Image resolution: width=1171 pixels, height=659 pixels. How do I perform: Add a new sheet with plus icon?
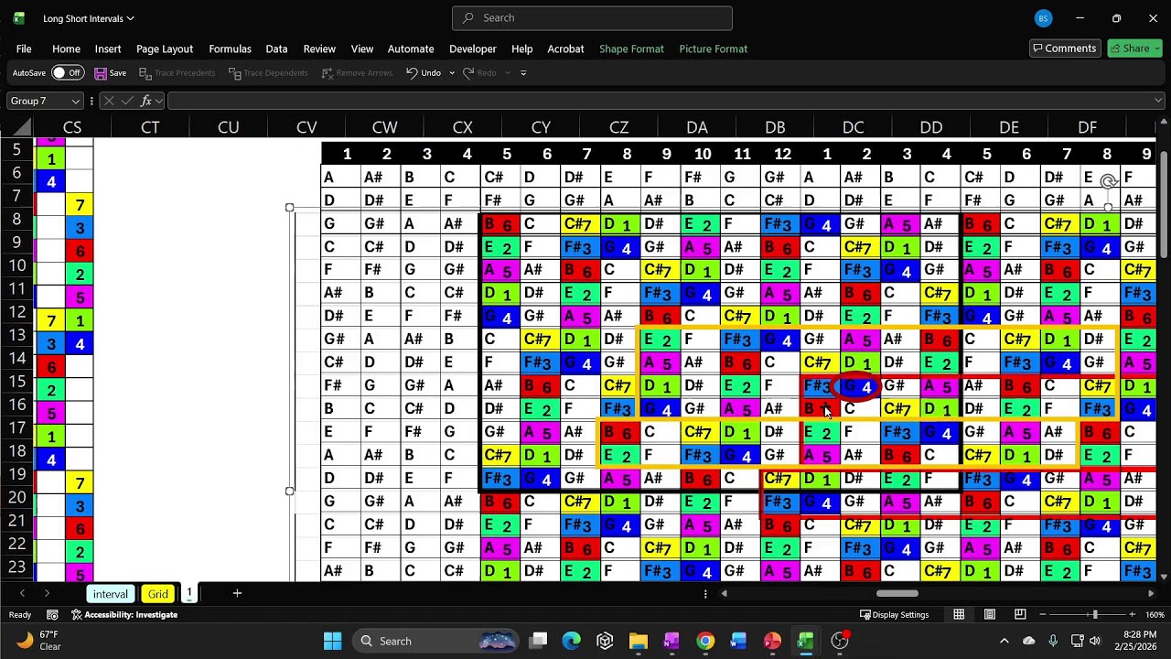(x=237, y=593)
